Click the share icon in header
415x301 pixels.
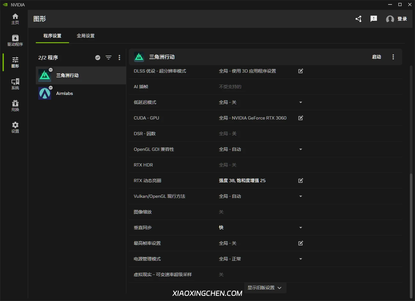coord(359,19)
